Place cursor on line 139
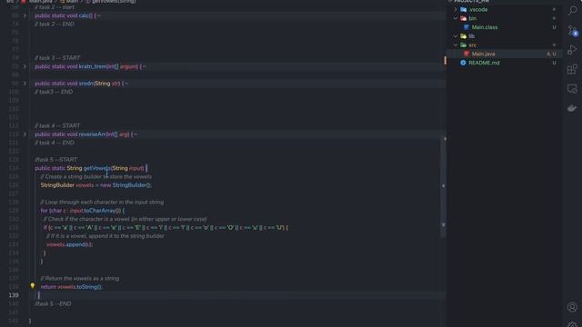The height and width of the screenshot is (327, 582). pos(237,295)
